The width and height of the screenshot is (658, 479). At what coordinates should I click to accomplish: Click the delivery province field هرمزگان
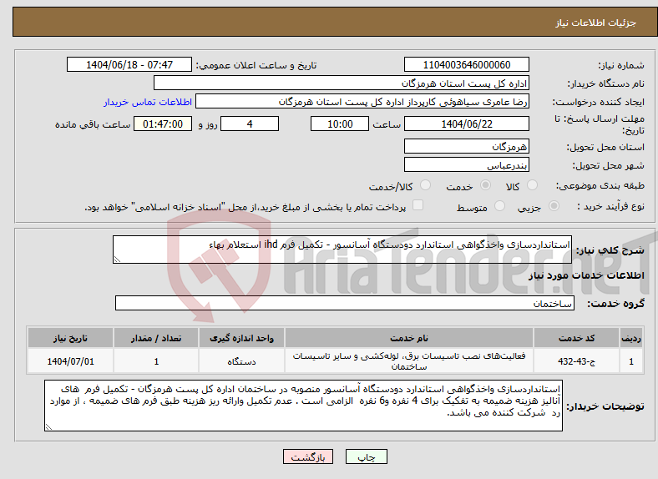pos(466,146)
